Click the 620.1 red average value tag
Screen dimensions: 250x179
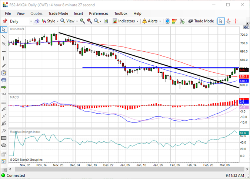coord(244,76)
